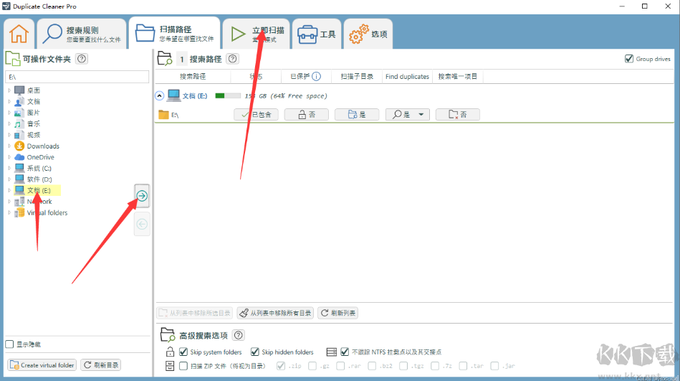Click the Downloads folder icon in tree
Screen dimensions: 680x381
point(19,146)
